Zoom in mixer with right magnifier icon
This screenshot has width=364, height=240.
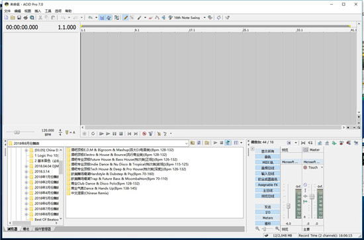tap(277, 229)
